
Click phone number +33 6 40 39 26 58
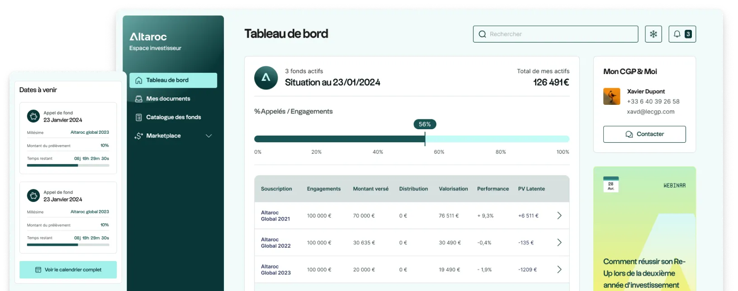coord(653,102)
